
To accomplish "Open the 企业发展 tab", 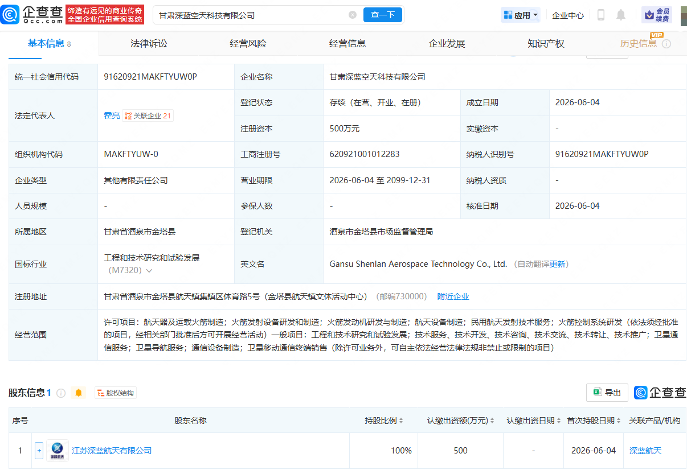I will click(447, 43).
